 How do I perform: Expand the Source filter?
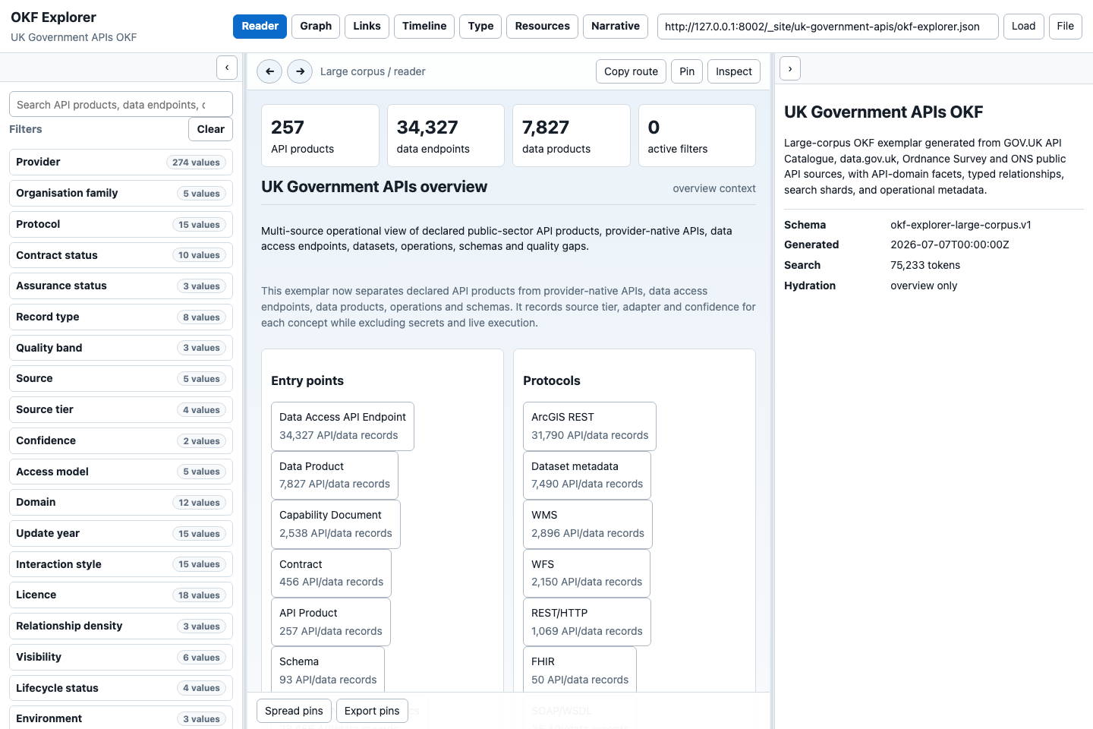(121, 378)
